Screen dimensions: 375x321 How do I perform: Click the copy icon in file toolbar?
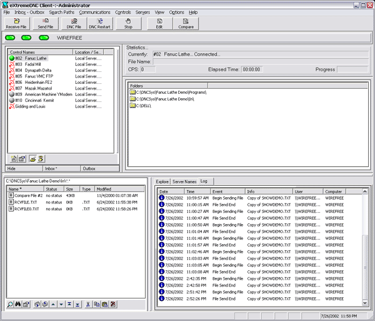(97, 304)
